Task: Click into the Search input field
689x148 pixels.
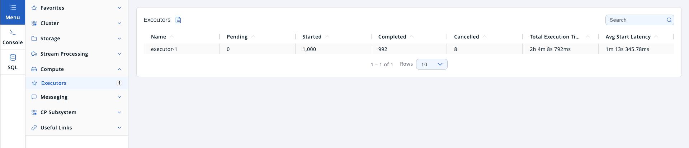Action: click(636, 20)
